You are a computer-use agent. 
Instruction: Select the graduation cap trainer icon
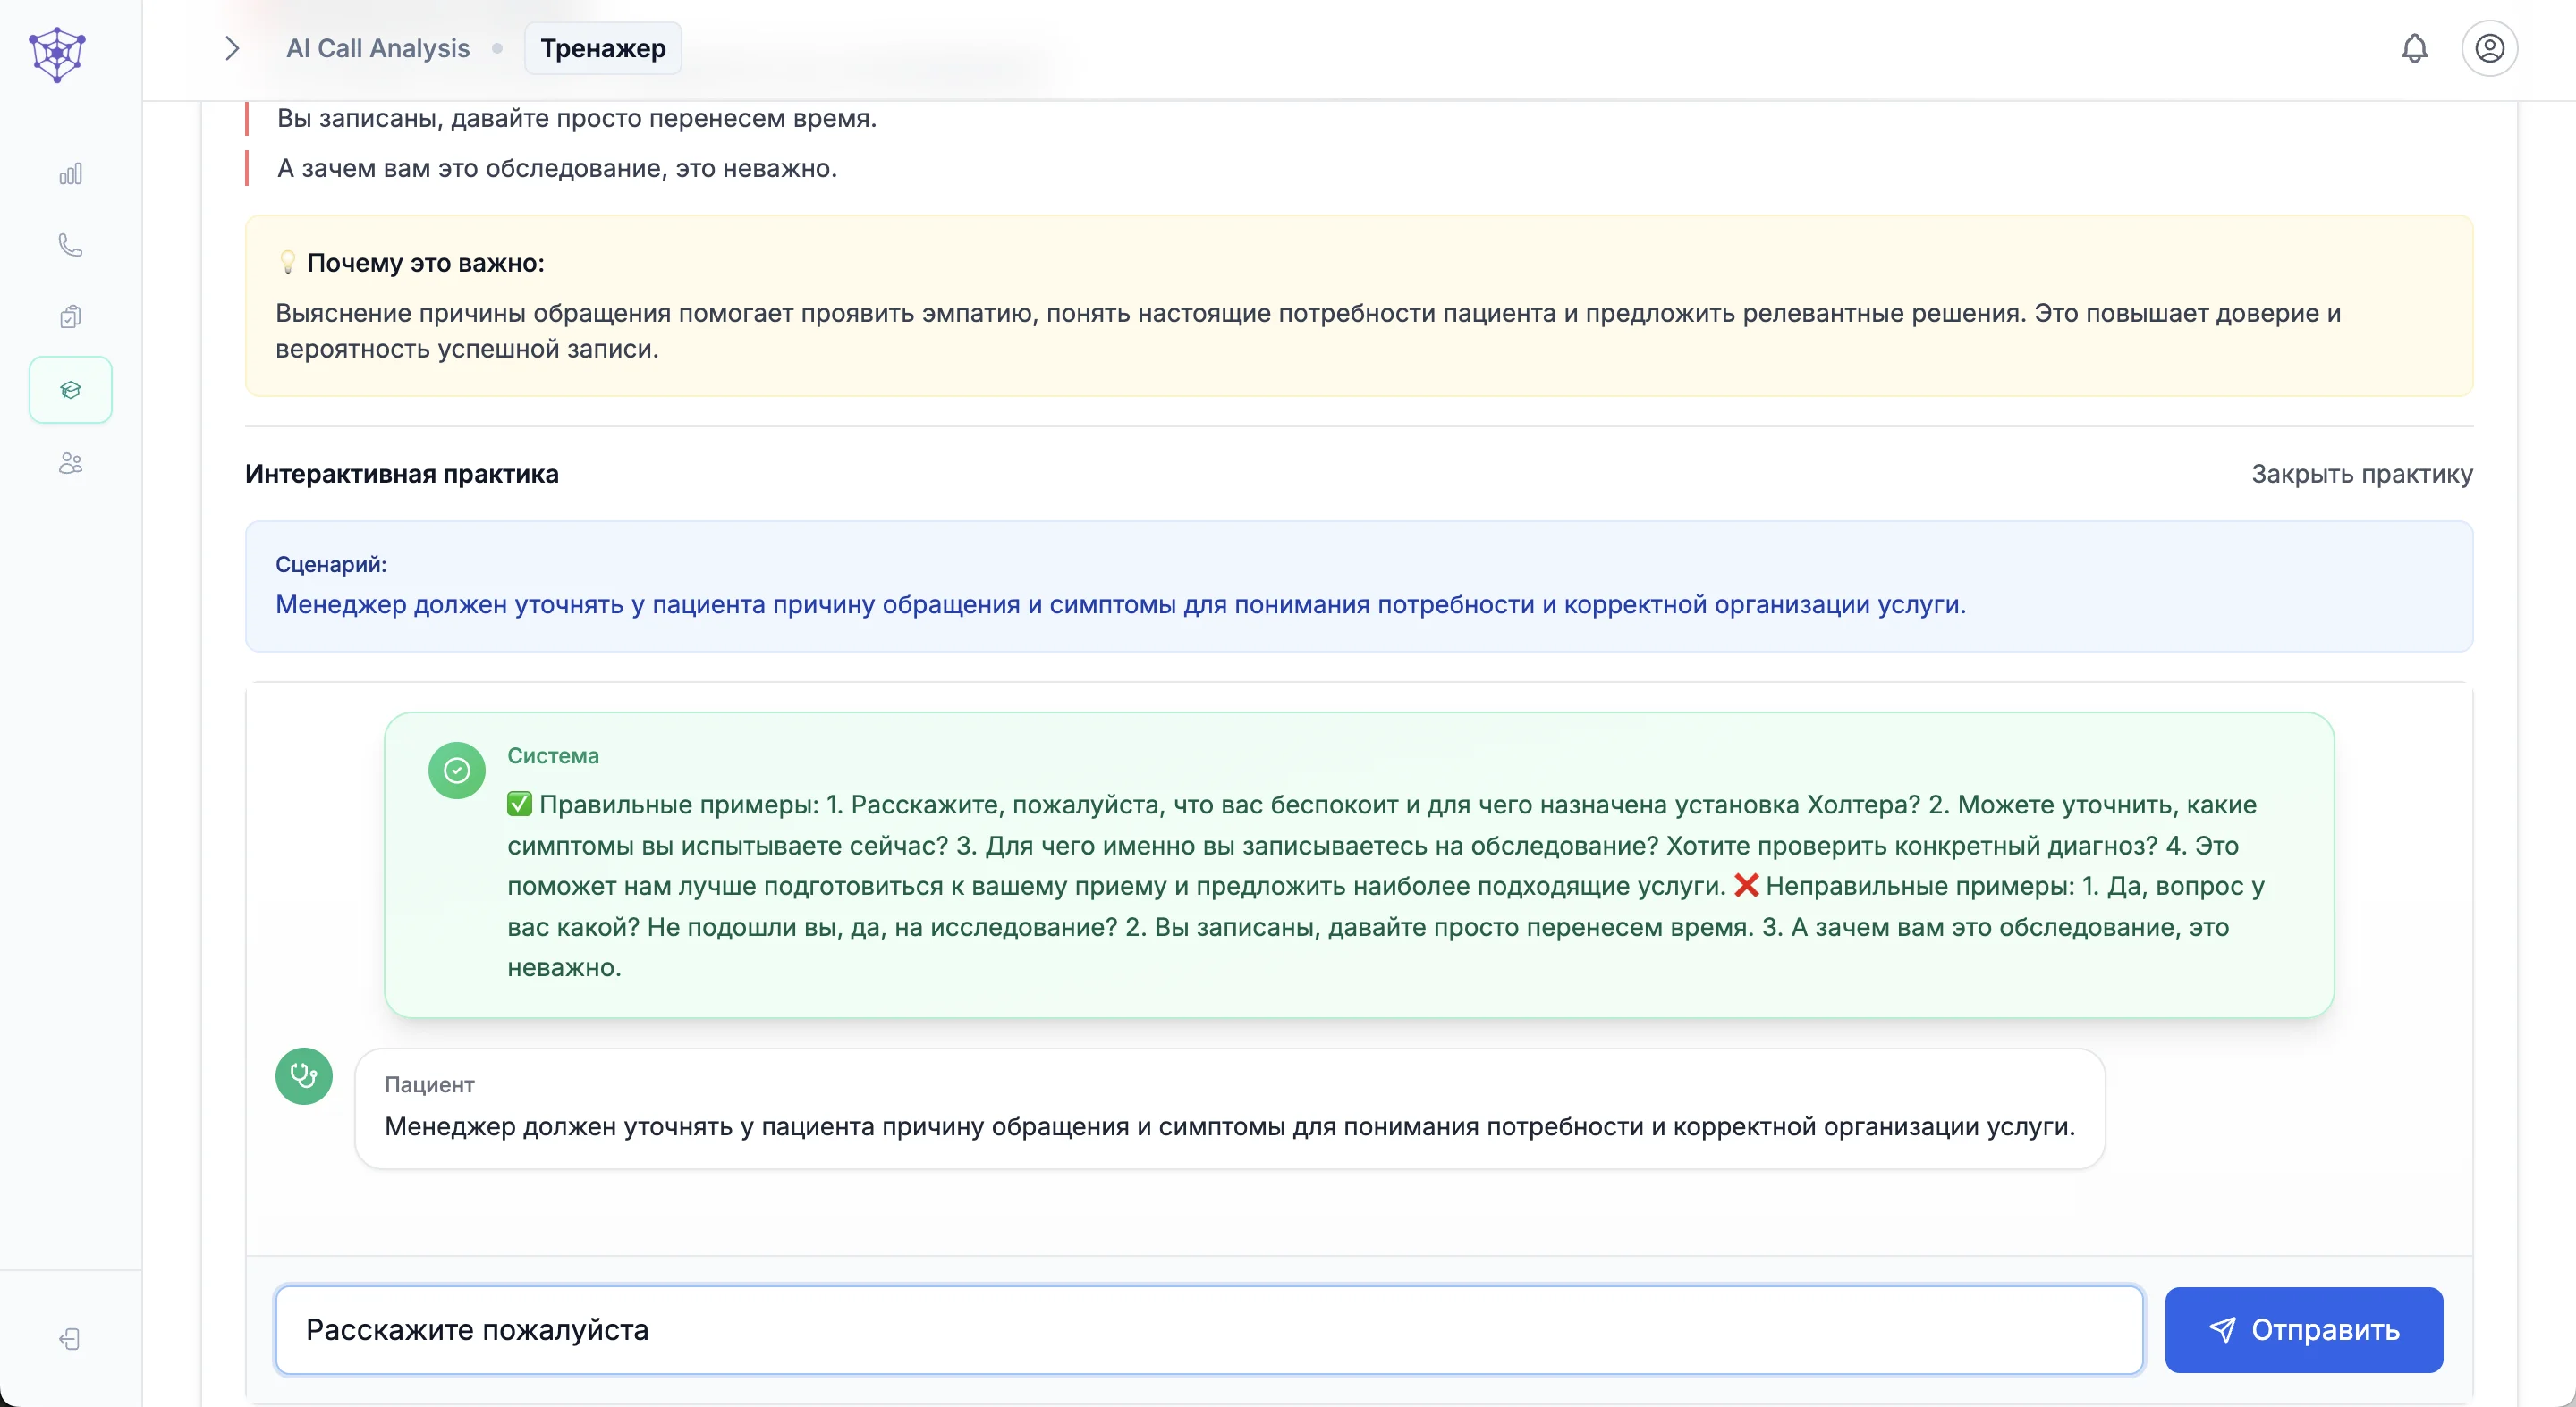[70, 390]
